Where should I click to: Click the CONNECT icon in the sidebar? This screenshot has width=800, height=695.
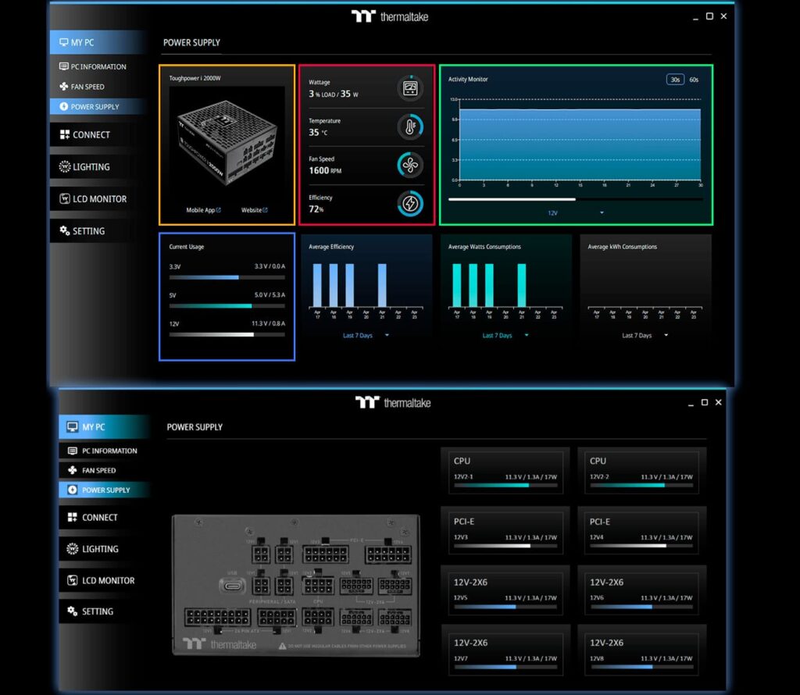click(x=66, y=134)
